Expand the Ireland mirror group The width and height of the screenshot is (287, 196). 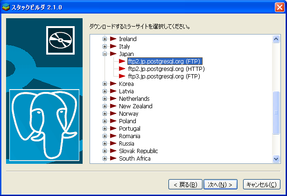[105, 39]
